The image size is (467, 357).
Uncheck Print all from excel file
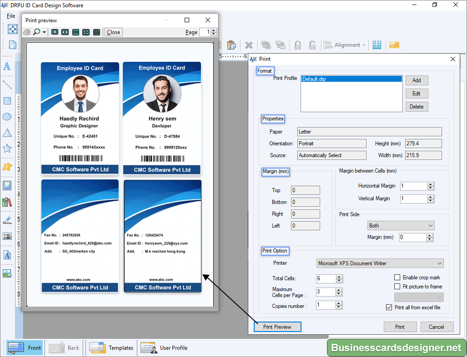pos(389,307)
